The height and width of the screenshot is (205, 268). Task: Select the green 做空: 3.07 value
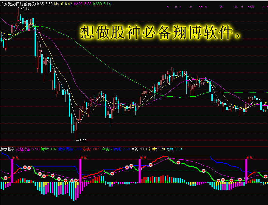tap(49, 149)
